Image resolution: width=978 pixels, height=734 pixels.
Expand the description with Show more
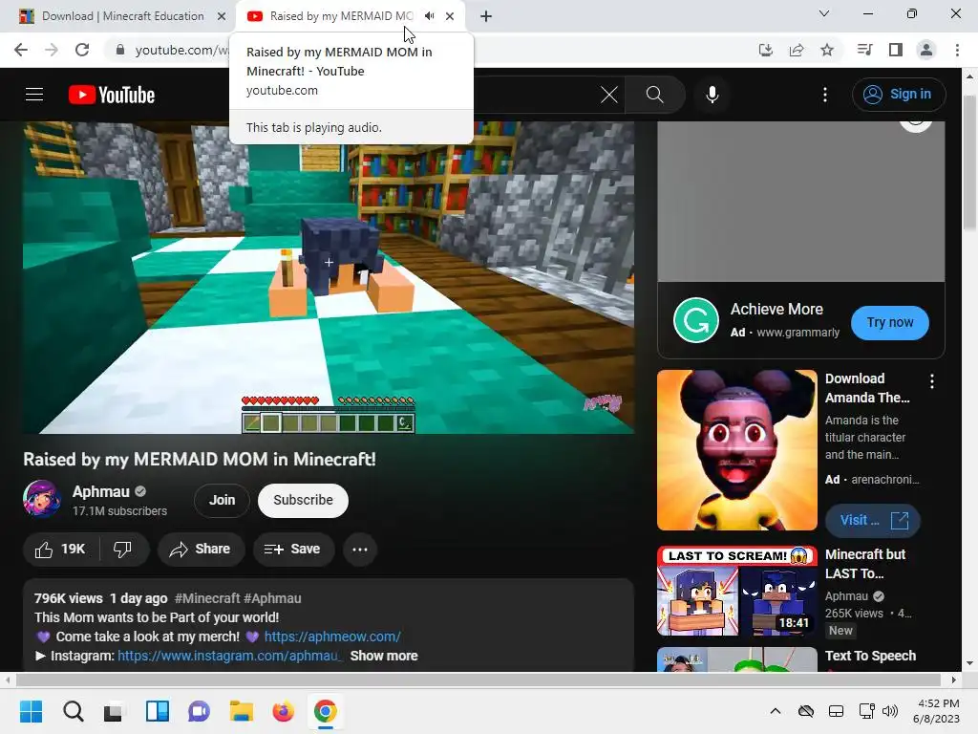pyautogui.click(x=384, y=656)
